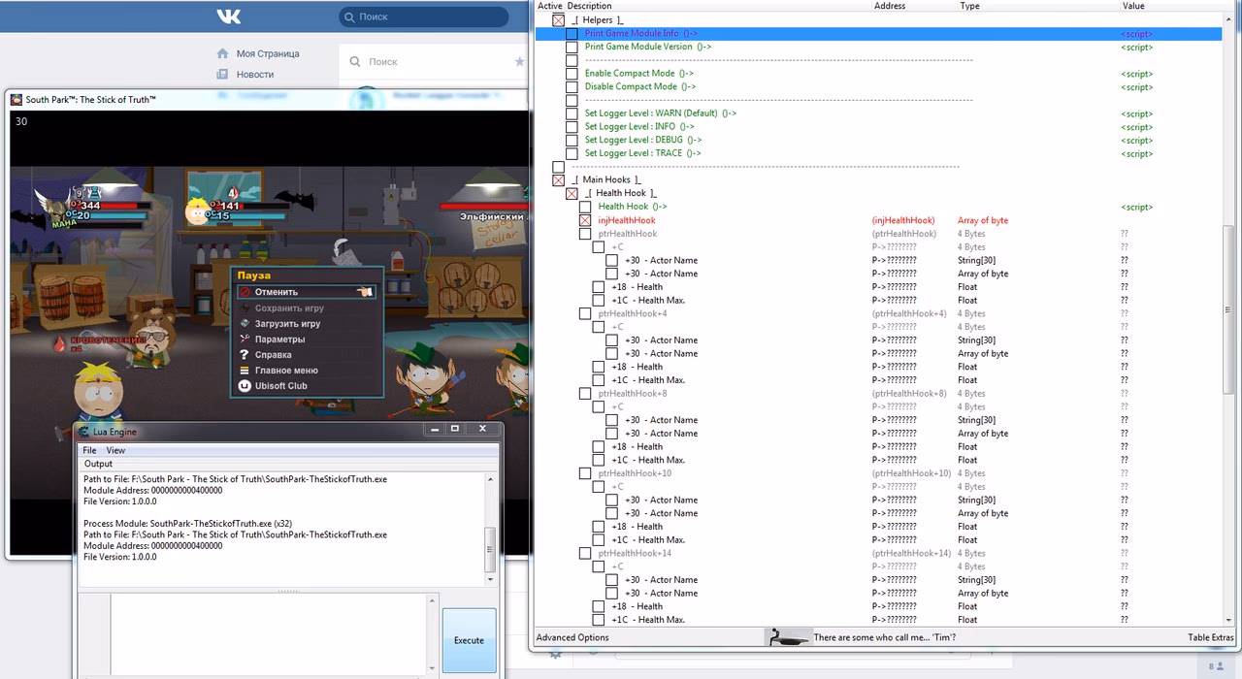This screenshot has width=1242, height=679.
Task: Sort by the Description column header
Action: pyautogui.click(x=589, y=6)
